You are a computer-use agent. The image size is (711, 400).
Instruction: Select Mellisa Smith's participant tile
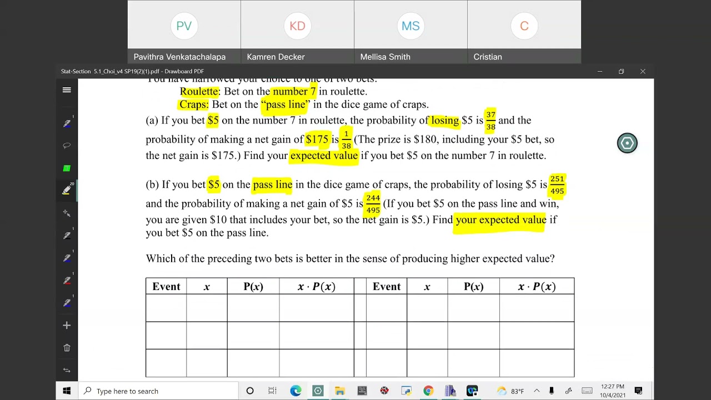[410, 32]
